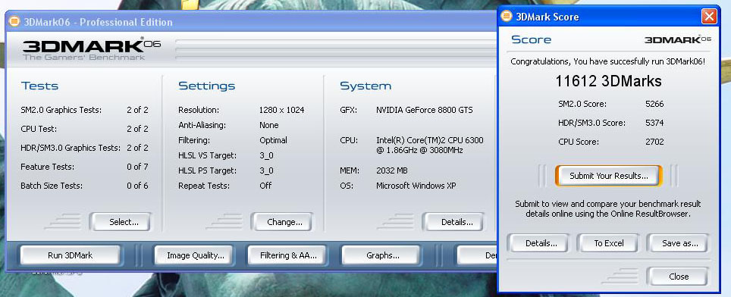Image resolution: width=731 pixels, height=297 pixels.
Task: Click the 3DMark Score window orange icon
Action: pos(507,17)
